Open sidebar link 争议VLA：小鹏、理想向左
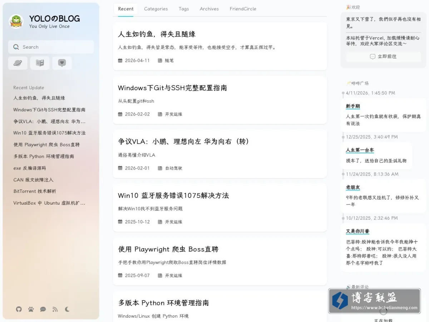 pyautogui.click(x=49, y=121)
